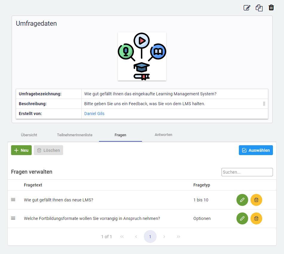Click the survey image thumbnail
This screenshot has width=284, height=254.
click(142, 56)
